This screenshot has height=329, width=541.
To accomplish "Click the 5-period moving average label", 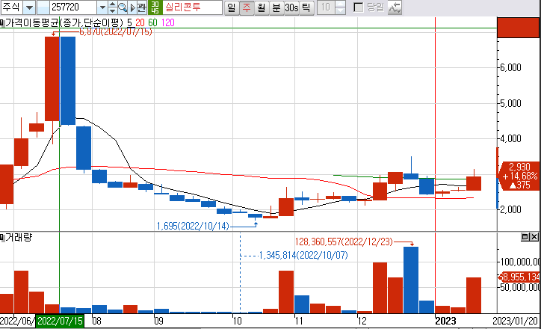I will point(129,22).
